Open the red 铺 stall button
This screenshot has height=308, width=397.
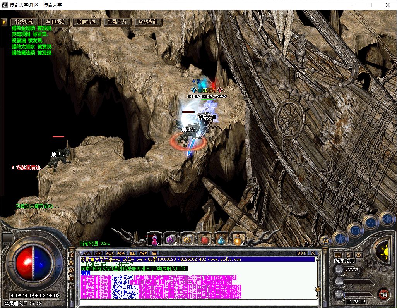[384, 294]
